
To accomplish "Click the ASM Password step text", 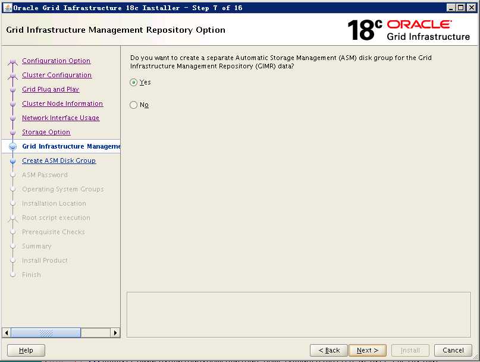I will 45,175.
